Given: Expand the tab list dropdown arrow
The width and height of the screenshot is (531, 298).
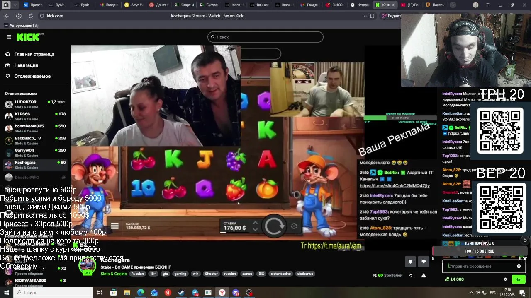Looking at the screenshot, I should coord(15,5).
